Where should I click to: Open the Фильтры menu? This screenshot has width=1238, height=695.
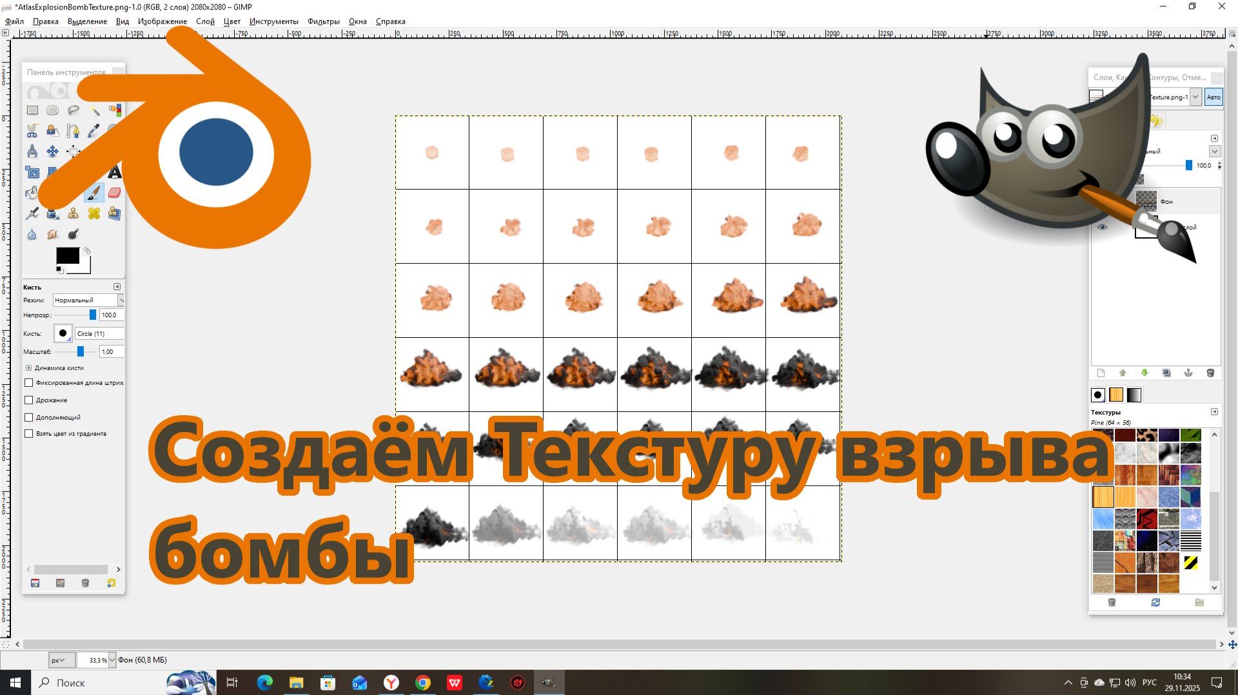coord(324,21)
